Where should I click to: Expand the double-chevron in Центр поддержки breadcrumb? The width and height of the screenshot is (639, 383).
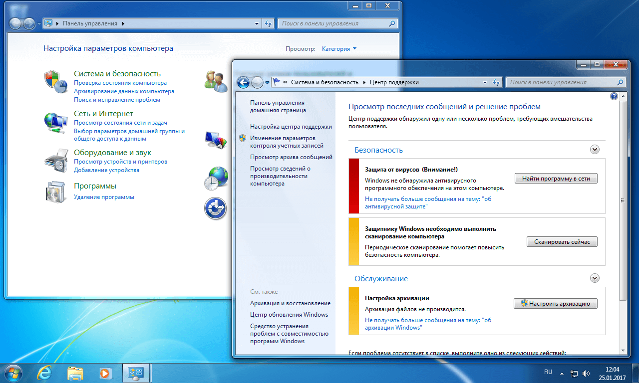pyautogui.click(x=285, y=82)
